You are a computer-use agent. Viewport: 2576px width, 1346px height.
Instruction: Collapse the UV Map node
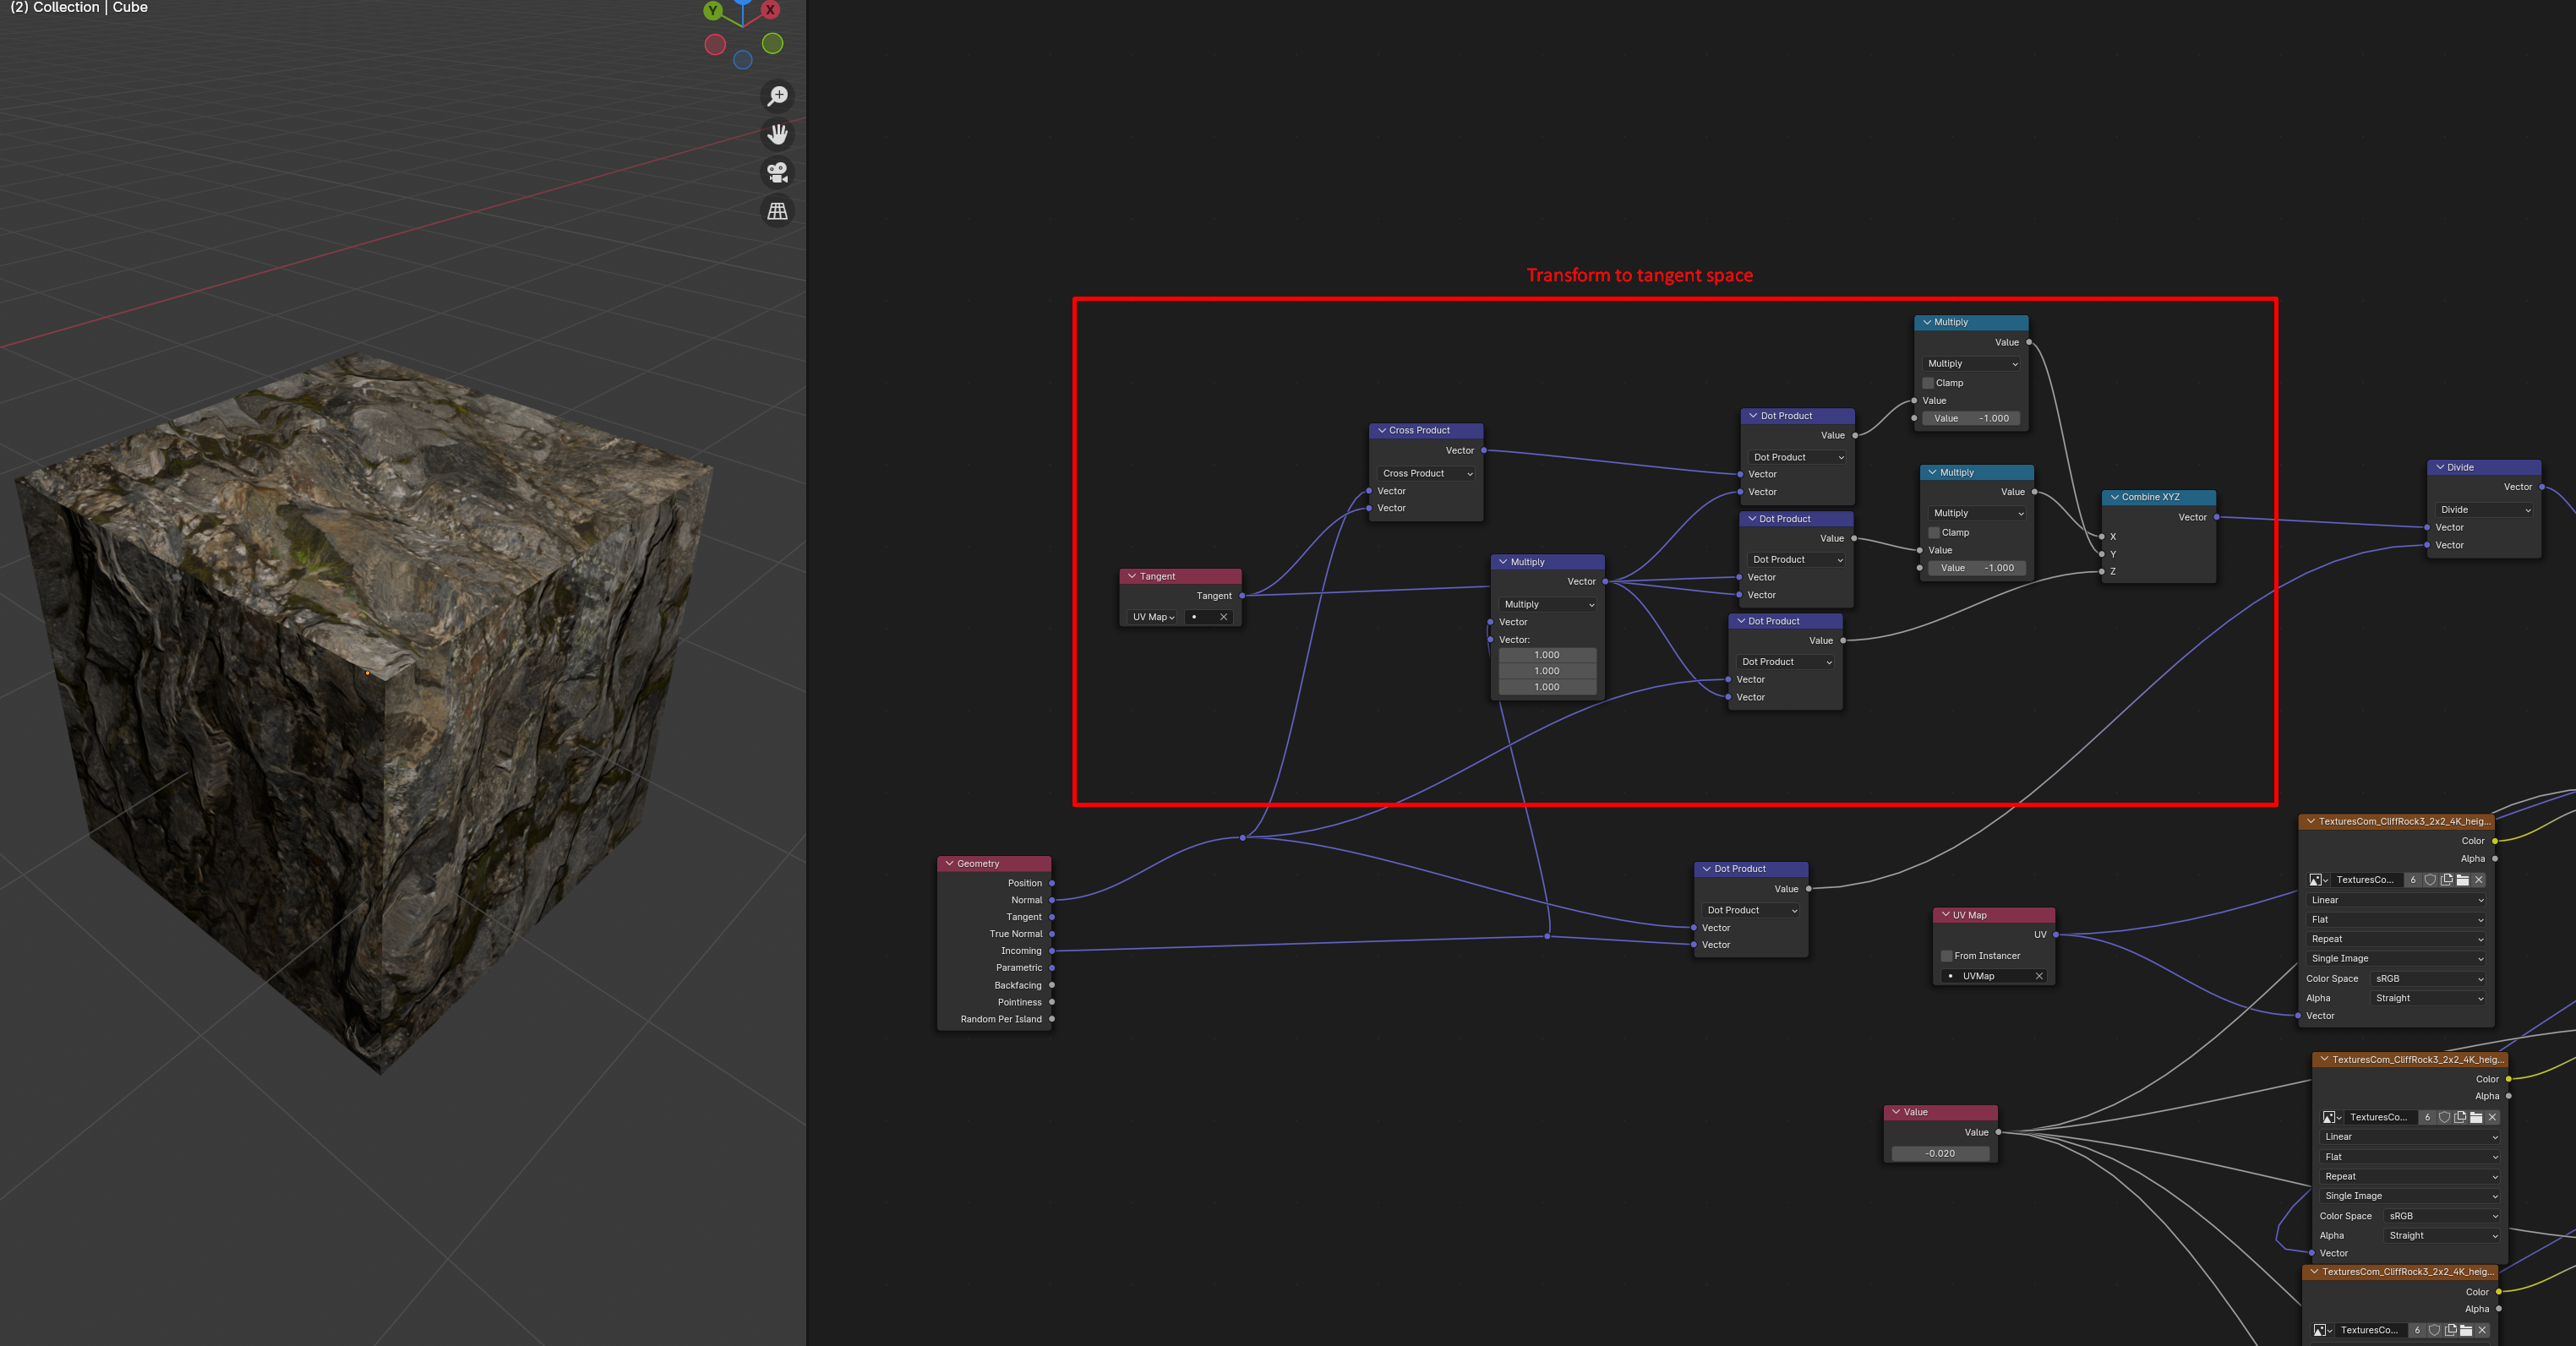1945,915
